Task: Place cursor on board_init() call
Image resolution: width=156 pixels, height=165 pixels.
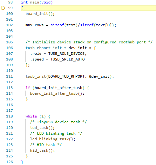Action: pos(40,14)
